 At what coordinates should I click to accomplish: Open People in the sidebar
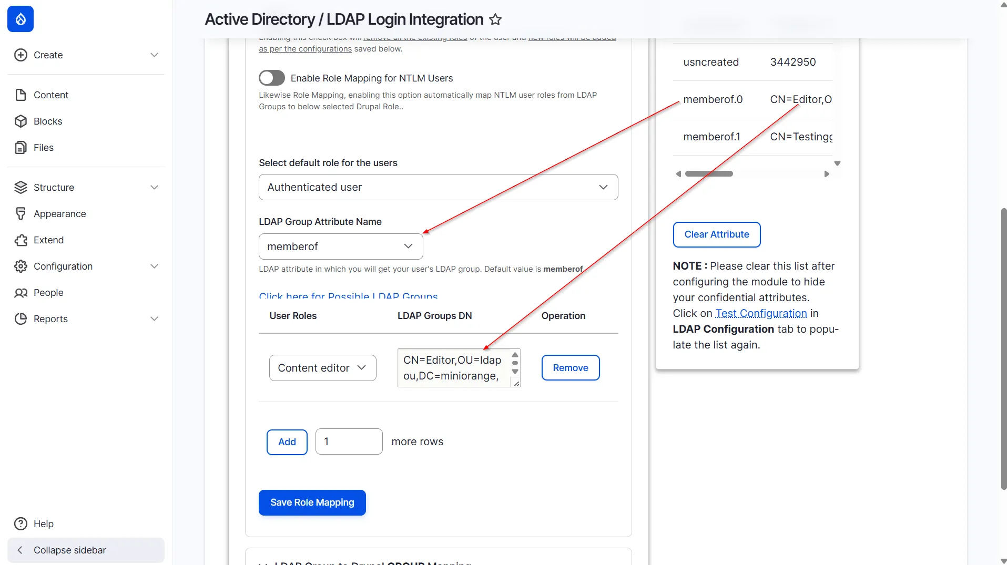pyautogui.click(x=48, y=293)
